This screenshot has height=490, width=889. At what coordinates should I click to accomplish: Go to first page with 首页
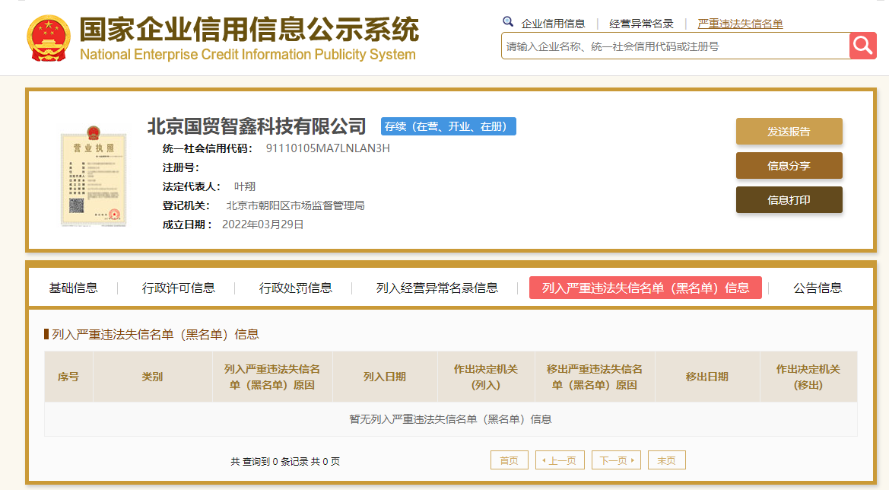[509, 460]
